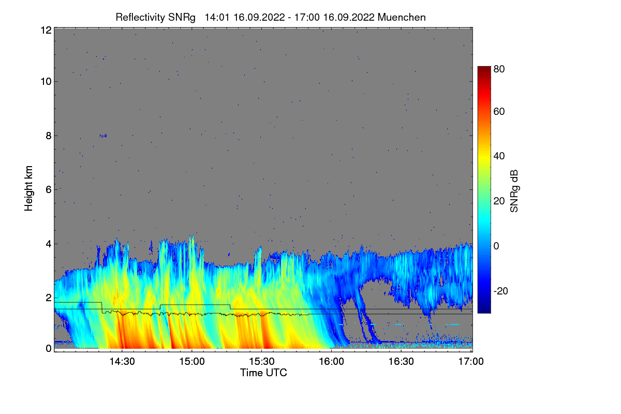Click the "SNRg dB" colorbar label
This screenshot has height=414, width=621.
click(513, 190)
